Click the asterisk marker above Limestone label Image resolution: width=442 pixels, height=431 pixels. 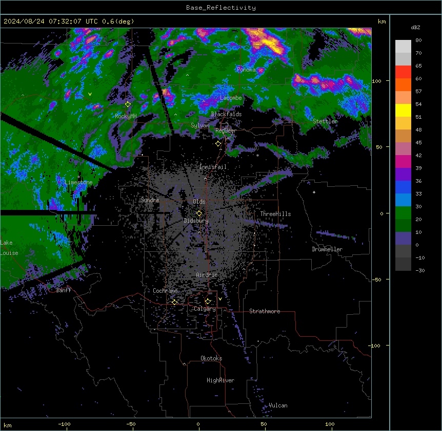78,177
